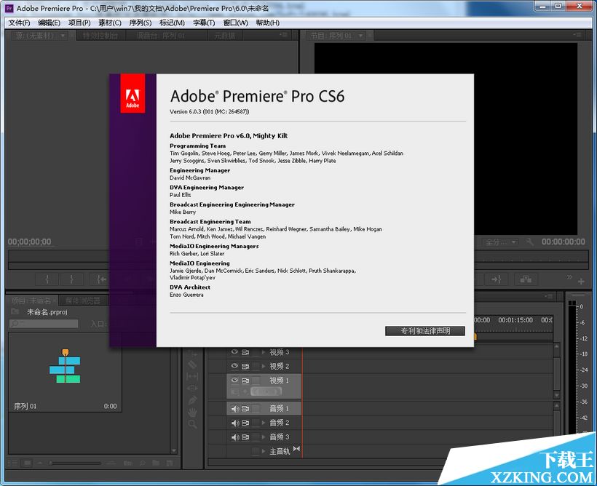
Task: Toggle sync lock on 视频 3 track
Action: click(245, 352)
